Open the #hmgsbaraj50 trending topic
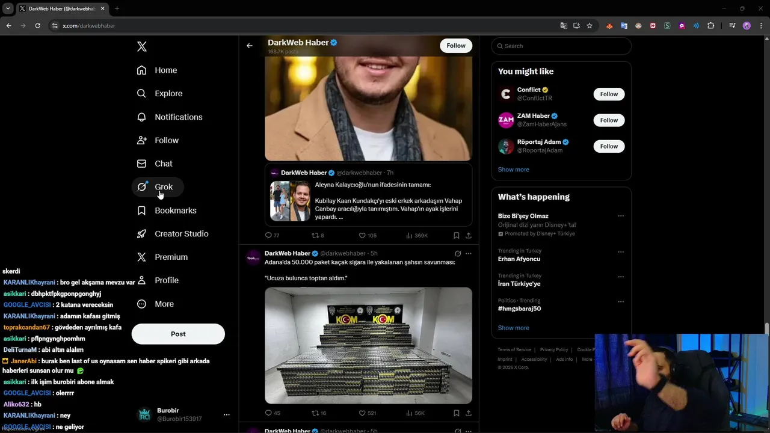Image resolution: width=770 pixels, height=433 pixels. click(520, 309)
